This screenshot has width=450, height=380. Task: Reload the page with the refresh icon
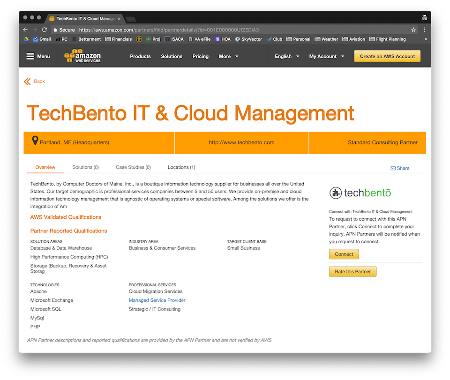point(44,30)
